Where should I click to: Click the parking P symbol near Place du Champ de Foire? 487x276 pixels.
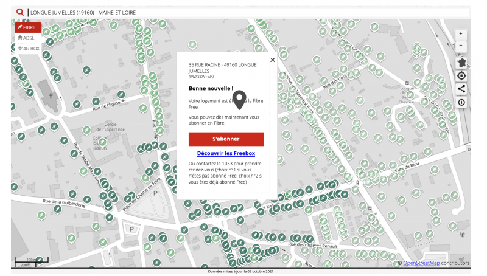(x=155, y=193)
